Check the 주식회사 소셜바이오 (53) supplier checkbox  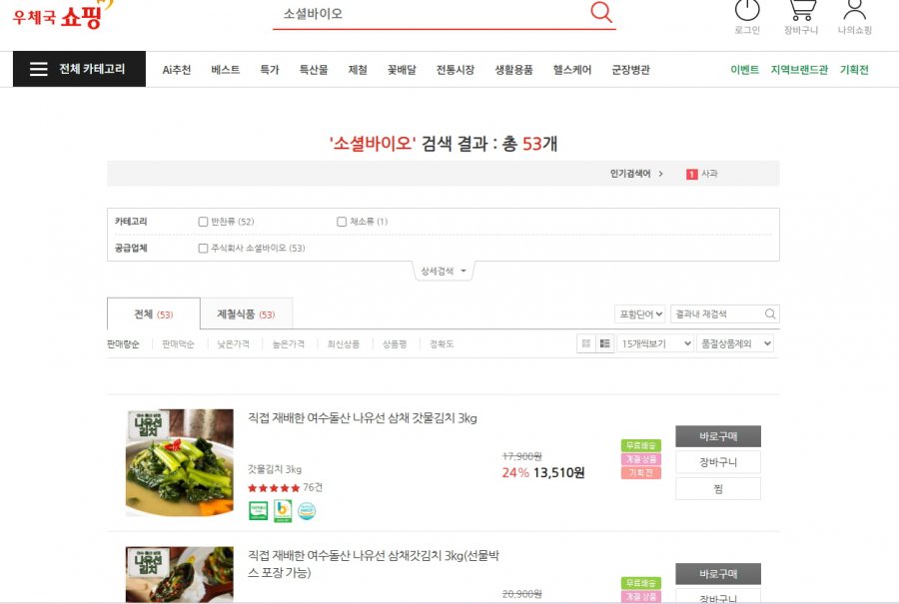(x=203, y=249)
